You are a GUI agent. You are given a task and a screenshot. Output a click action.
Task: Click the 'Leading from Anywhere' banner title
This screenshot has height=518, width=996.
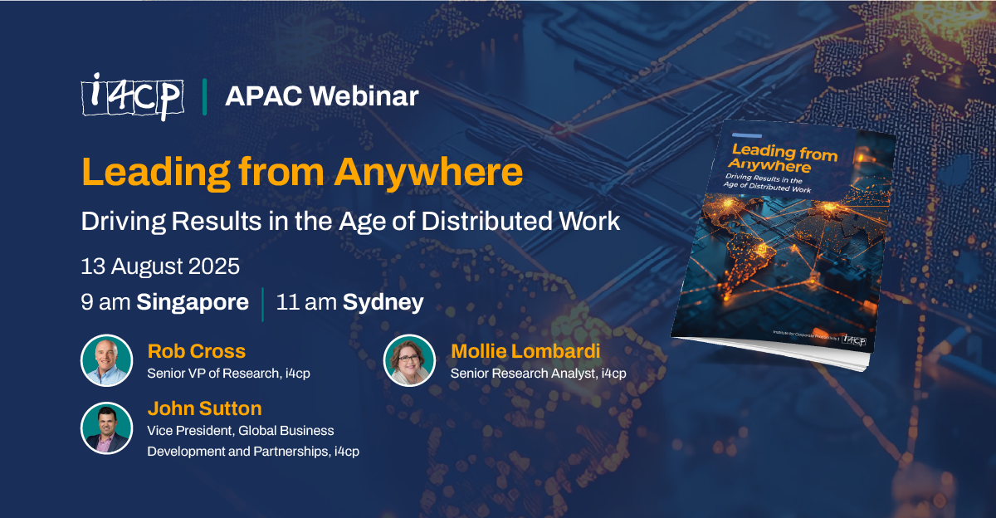click(302, 172)
